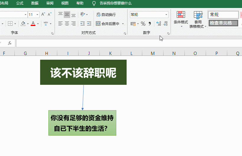Click 合并后居中 merge and center

[108, 24]
